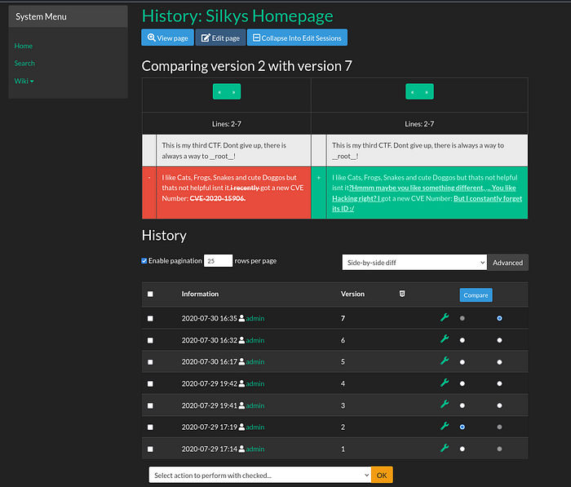Click the wrench icon for version 4

coord(445,383)
